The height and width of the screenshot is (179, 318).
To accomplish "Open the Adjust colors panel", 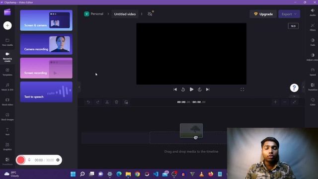I will pyautogui.click(x=313, y=57).
